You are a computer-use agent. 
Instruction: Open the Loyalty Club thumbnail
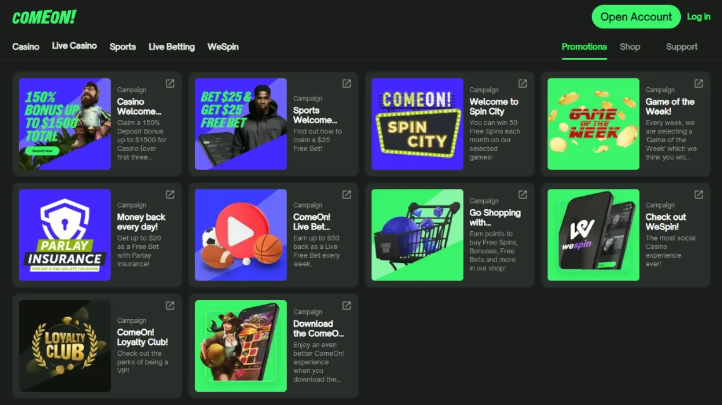65,346
